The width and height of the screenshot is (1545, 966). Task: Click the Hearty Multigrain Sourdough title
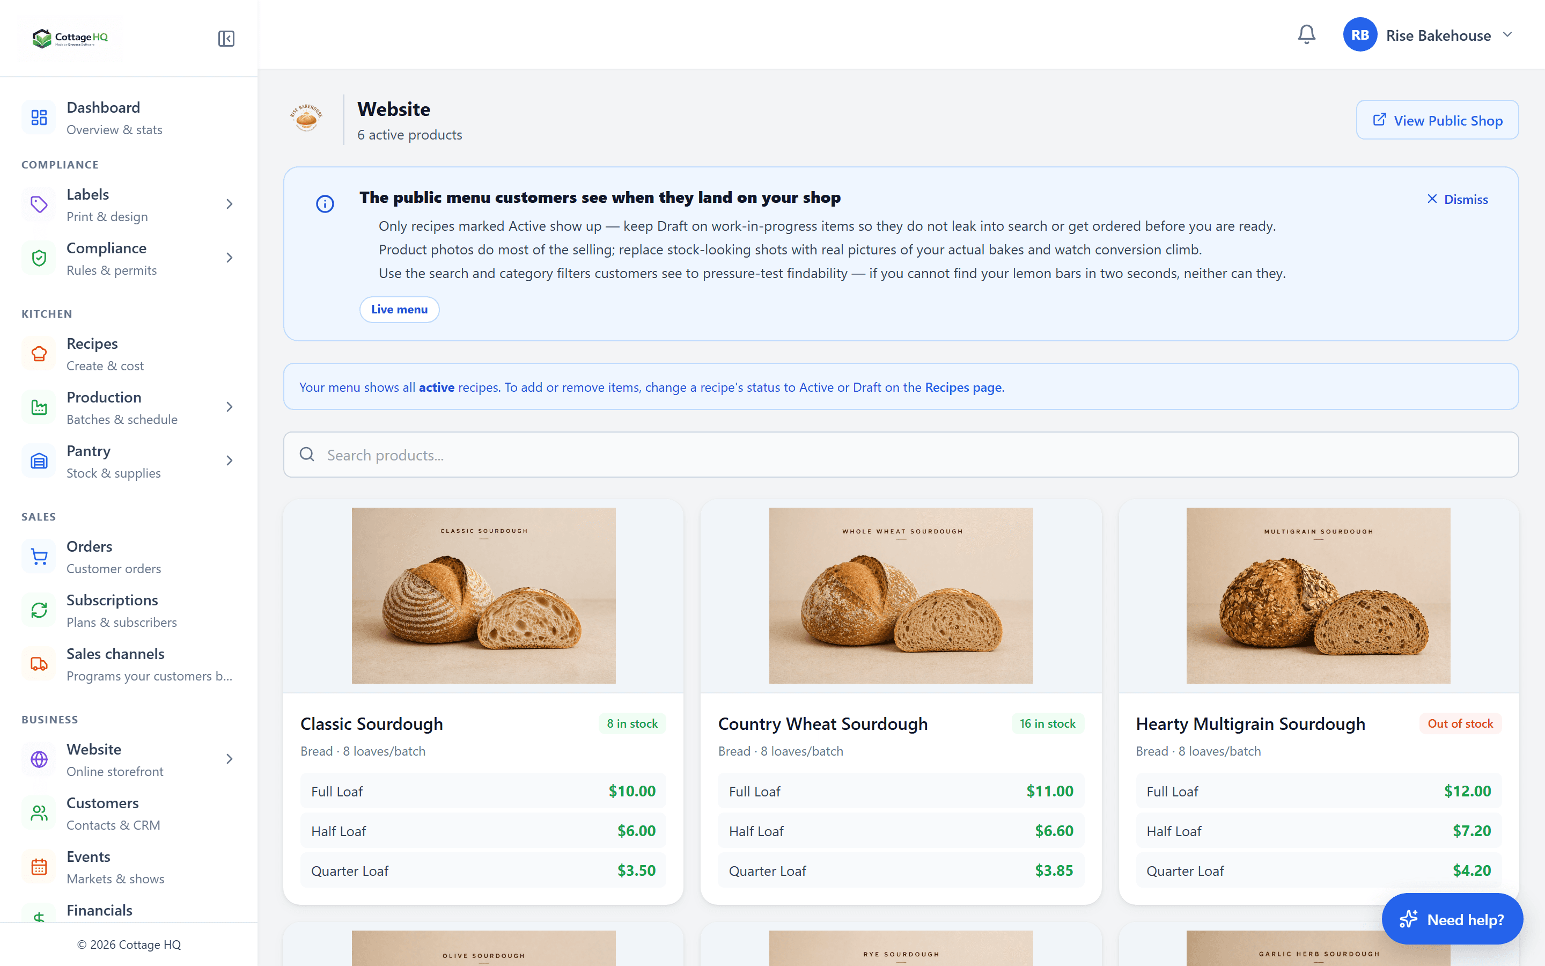1250,724
